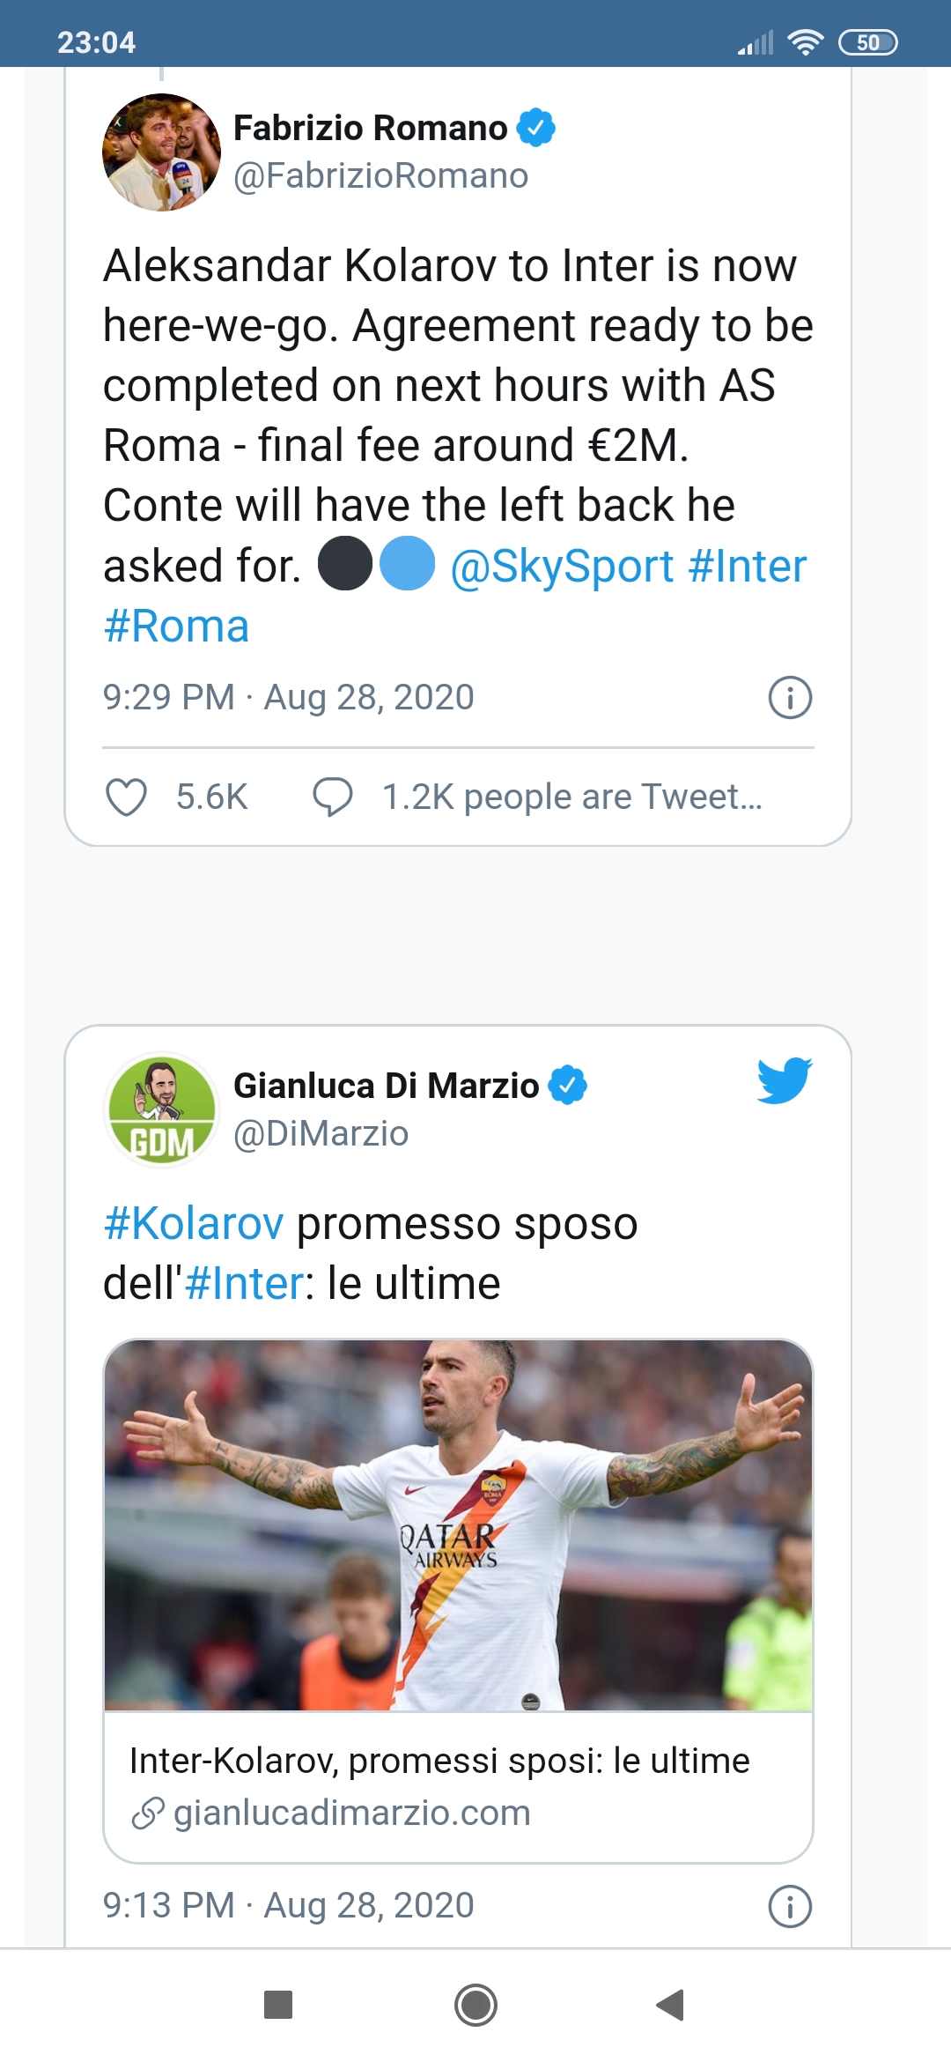This screenshot has width=951, height=2062.
Task: Open the @DiMarzio handle
Action: (x=321, y=1134)
